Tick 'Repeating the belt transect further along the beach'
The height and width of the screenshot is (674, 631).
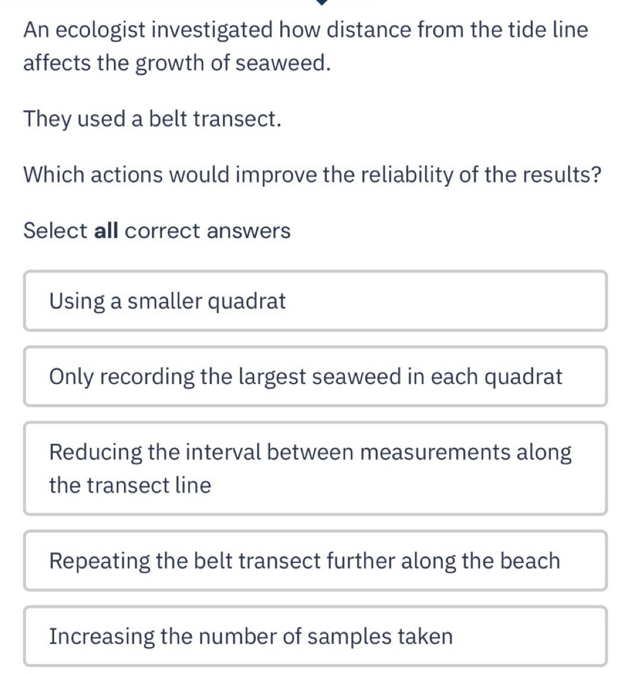[x=315, y=561]
